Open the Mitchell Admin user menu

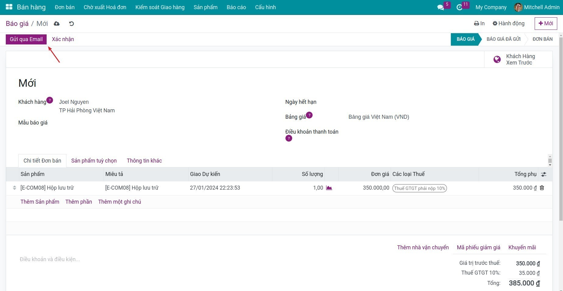click(x=537, y=7)
